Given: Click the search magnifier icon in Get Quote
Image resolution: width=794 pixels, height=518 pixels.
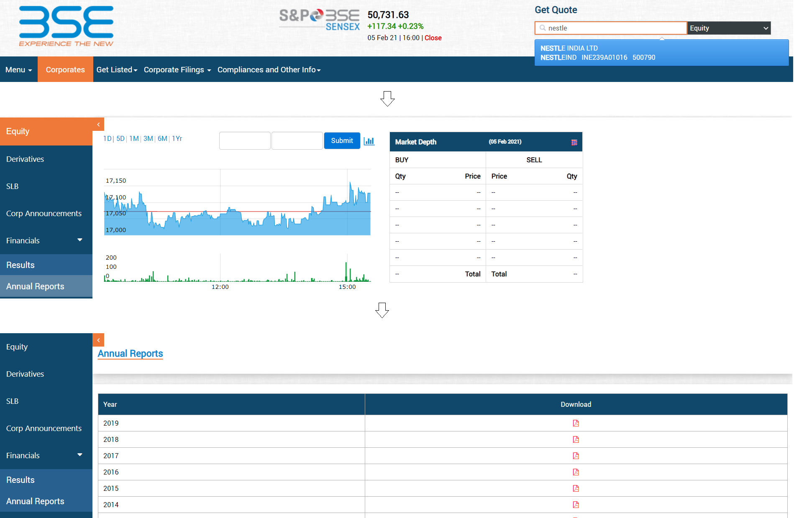Looking at the screenshot, I should pyautogui.click(x=543, y=28).
